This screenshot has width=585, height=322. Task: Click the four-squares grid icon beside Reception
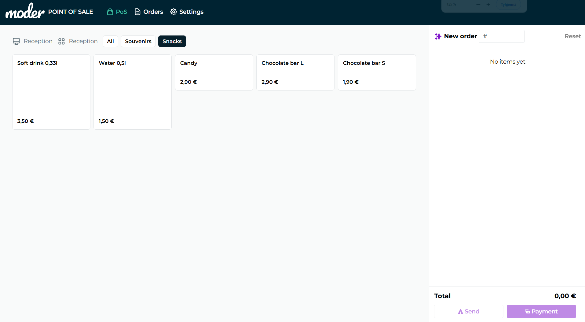click(x=61, y=41)
